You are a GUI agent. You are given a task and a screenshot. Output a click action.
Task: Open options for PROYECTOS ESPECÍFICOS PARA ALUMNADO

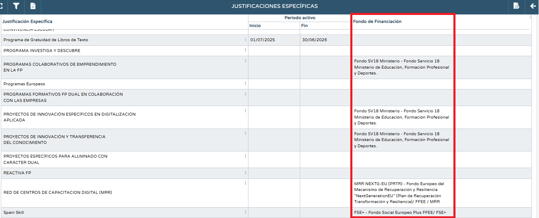tap(245, 156)
